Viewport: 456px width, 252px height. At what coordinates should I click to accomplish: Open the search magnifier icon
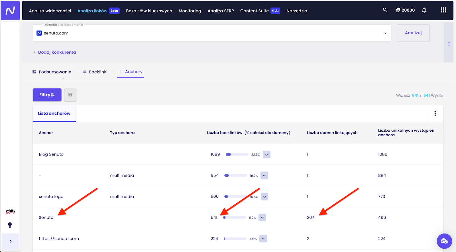[385, 10]
